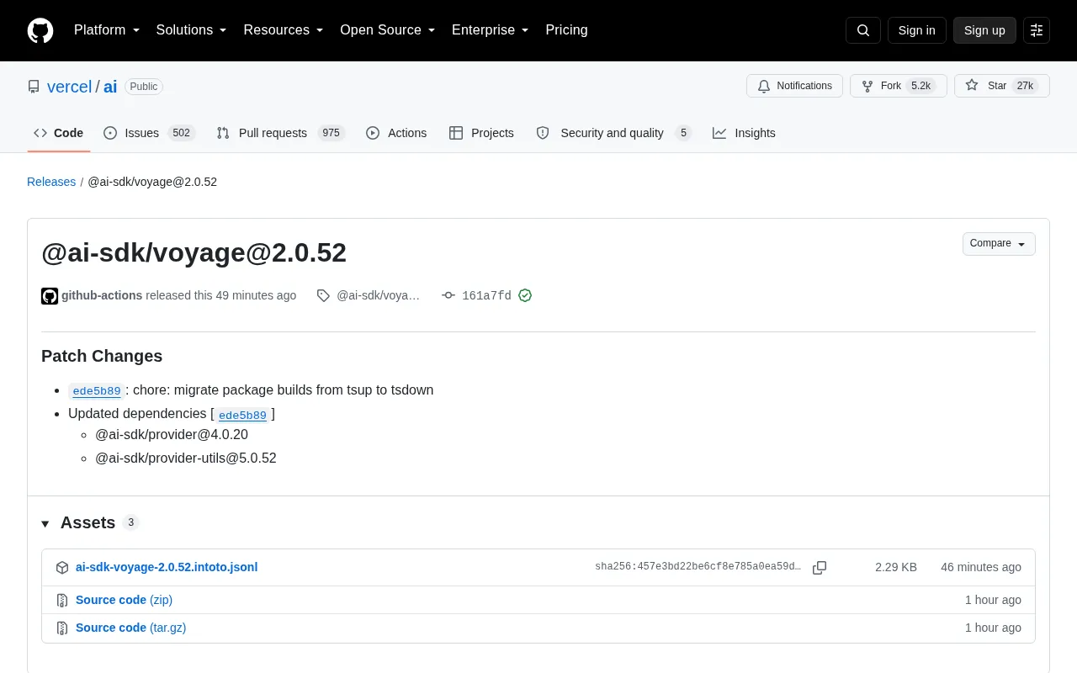Click the repository icon beside vercel

[x=34, y=87]
